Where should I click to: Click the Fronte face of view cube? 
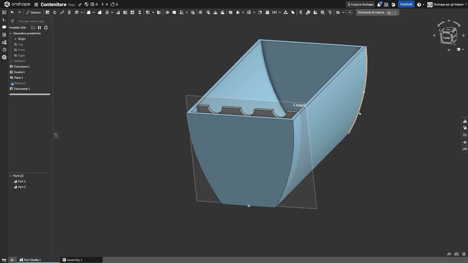(x=446, y=38)
